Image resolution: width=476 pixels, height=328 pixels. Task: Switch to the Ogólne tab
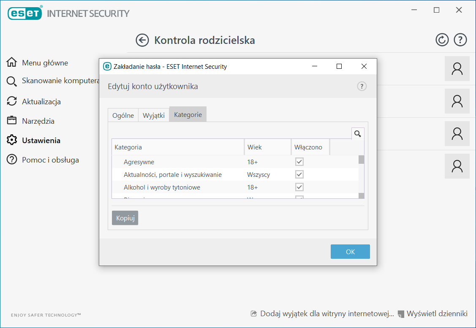pyautogui.click(x=123, y=115)
